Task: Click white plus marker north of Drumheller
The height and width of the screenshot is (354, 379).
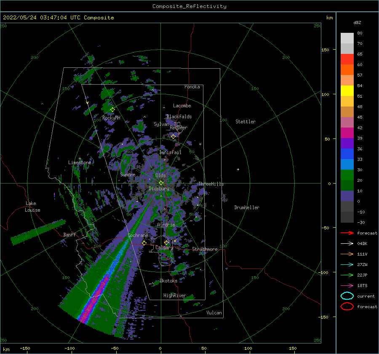Action: click(x=238, y=169)
